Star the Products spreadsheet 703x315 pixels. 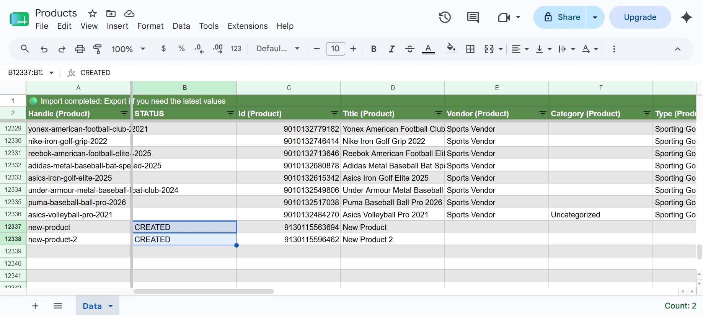[x=93, y=14]
